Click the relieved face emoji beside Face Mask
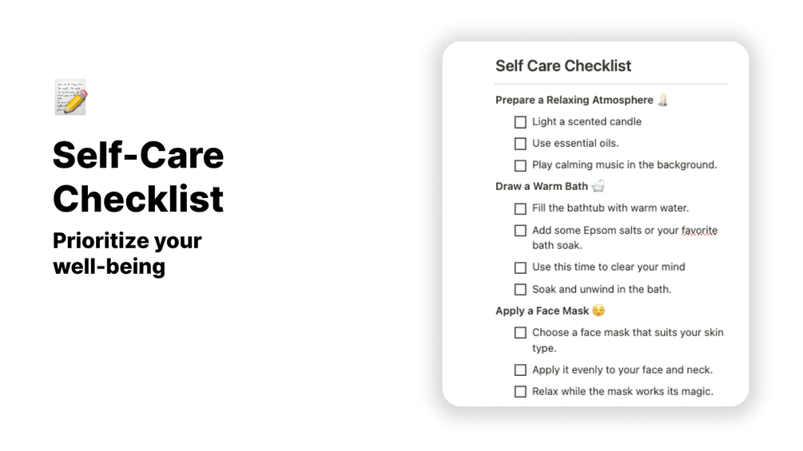This screenshot has width=803, height=451. (x=598, y=311)
